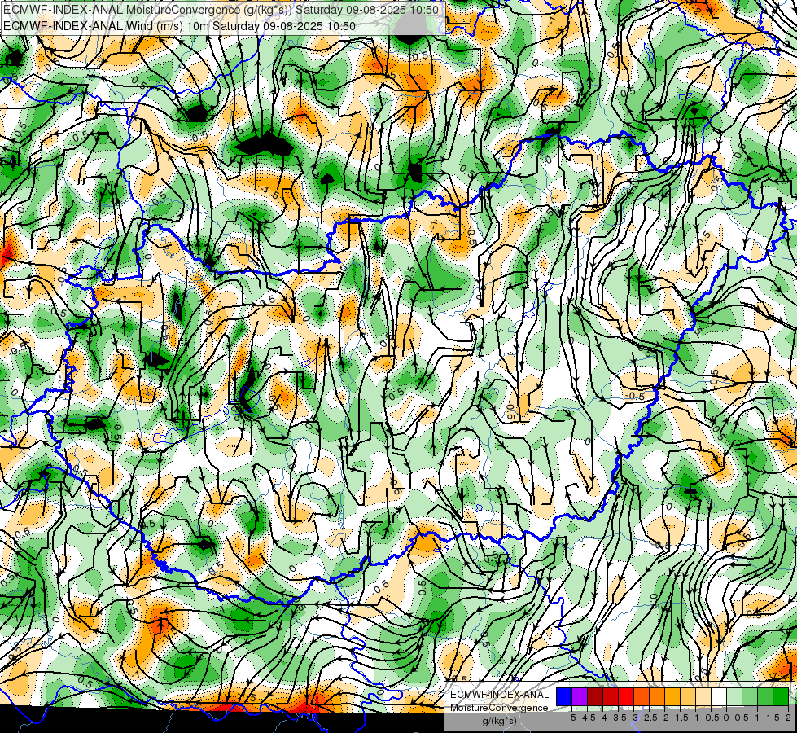Pick the white legend swatch
This screenshot has width=797, height=733.
719,696
